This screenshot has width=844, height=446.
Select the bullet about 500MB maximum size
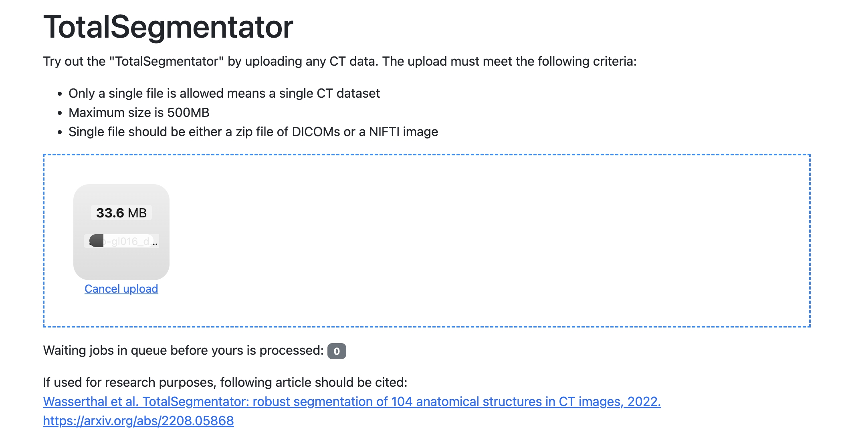pyautogui.click(x=140, y=113)
